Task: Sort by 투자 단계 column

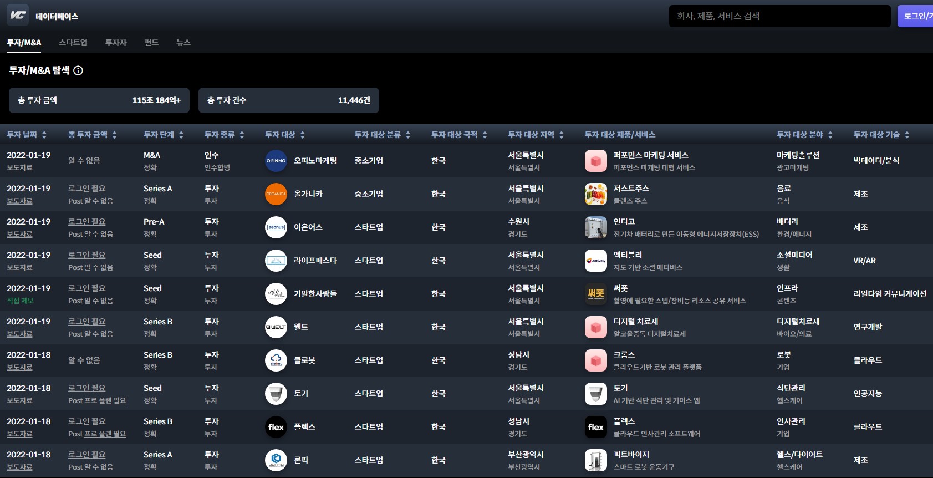Action: tap(163, 135)
